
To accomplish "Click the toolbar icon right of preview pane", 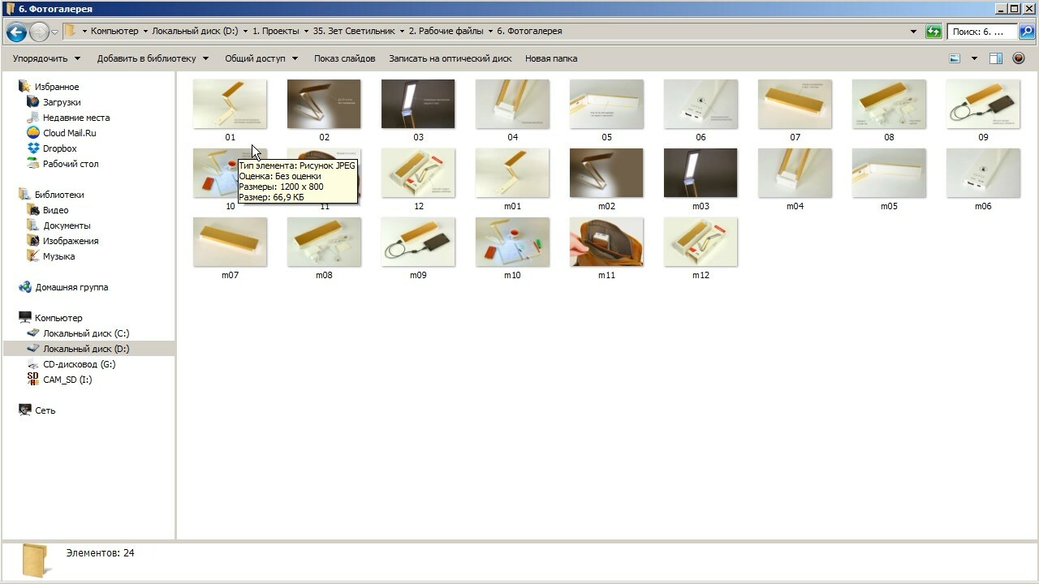I will click(1019, 58).
